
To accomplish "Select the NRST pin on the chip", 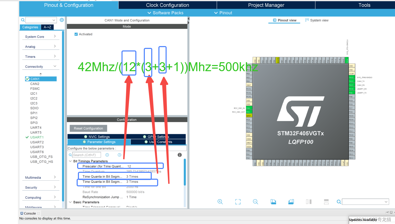I will coord(249,116).
